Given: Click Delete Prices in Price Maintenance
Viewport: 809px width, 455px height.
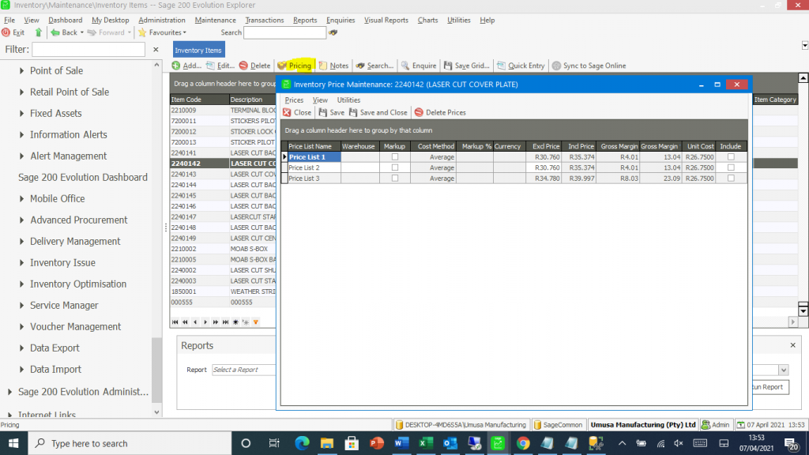Looking at the screenshot, I should click(440, 112).
